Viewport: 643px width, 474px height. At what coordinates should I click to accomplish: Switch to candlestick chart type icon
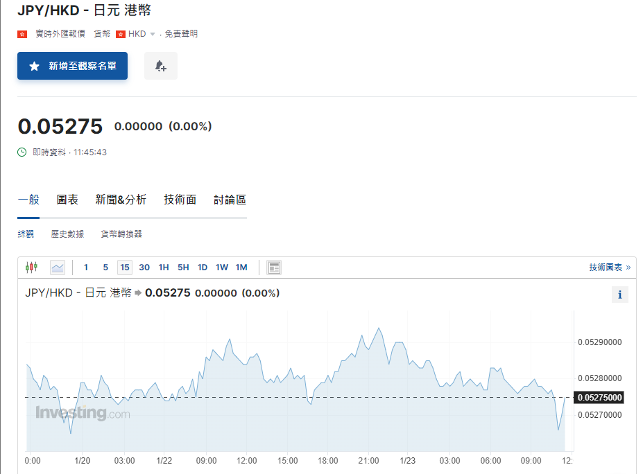click(x=31, y=267)
